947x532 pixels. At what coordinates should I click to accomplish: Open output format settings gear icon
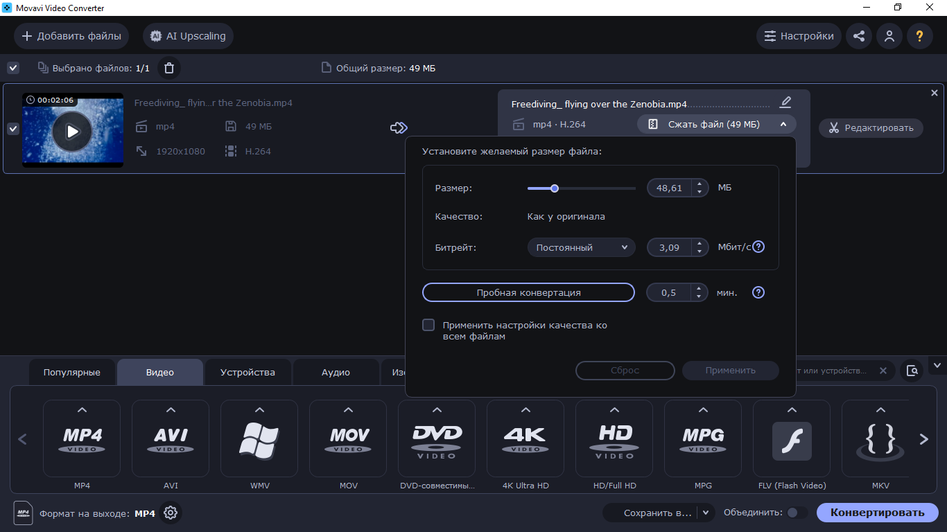pyautogui.click(x=171, y=513)
